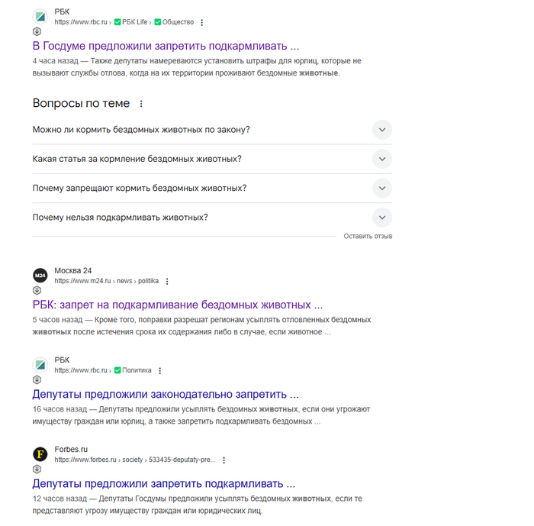Expand question Почему запрещают кормить животных
This screenshot has width=534, height=526.
coord(382,188)
